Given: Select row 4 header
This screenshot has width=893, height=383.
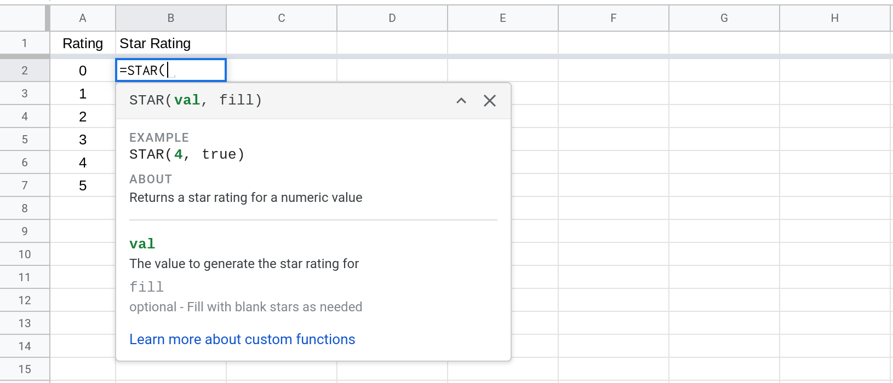Looking at the screenshot, I should (25, 117).
